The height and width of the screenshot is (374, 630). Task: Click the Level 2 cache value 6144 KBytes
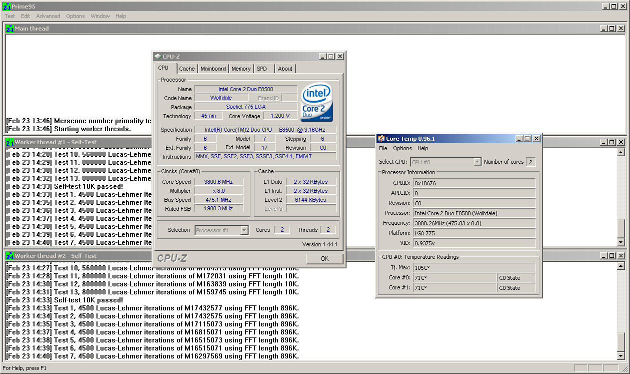pyautogui.click(x=310, y=200)
